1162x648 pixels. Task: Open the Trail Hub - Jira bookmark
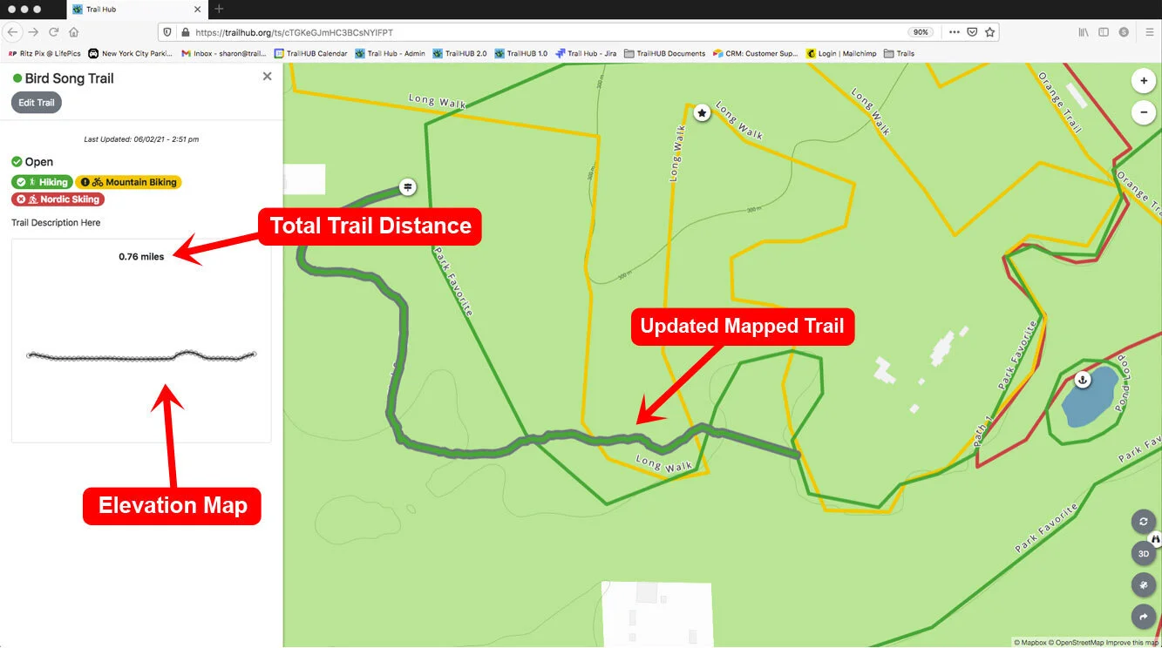[x=586, y=53]
